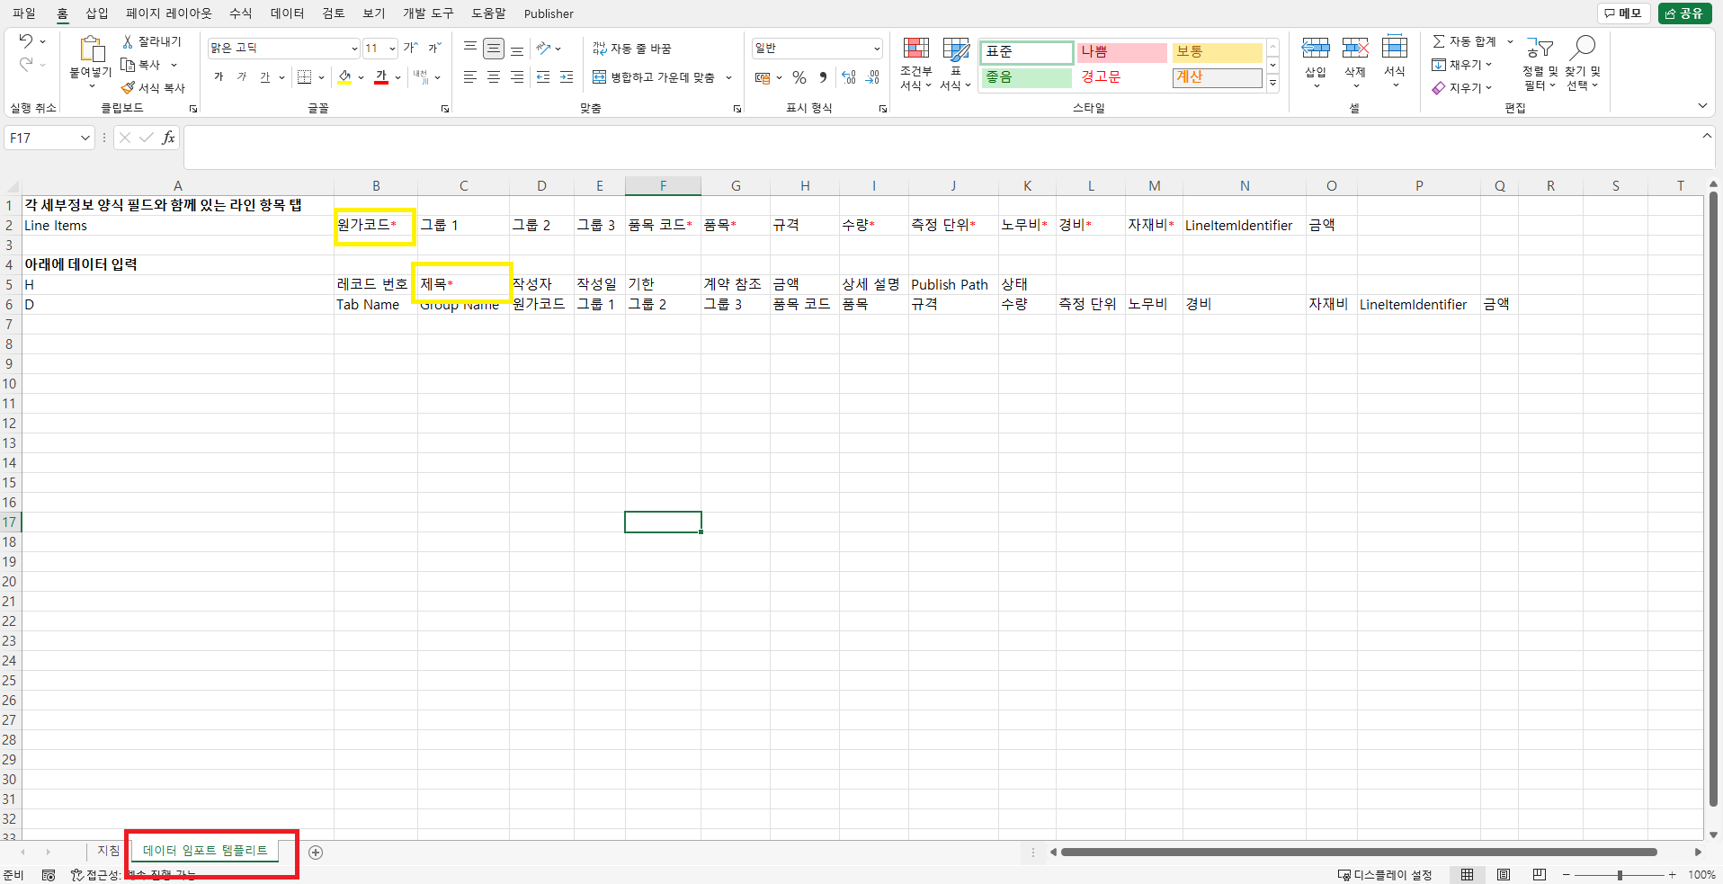Click the undo arrow icon
Screen dimensions: 1723x884
tap(25, 41)
